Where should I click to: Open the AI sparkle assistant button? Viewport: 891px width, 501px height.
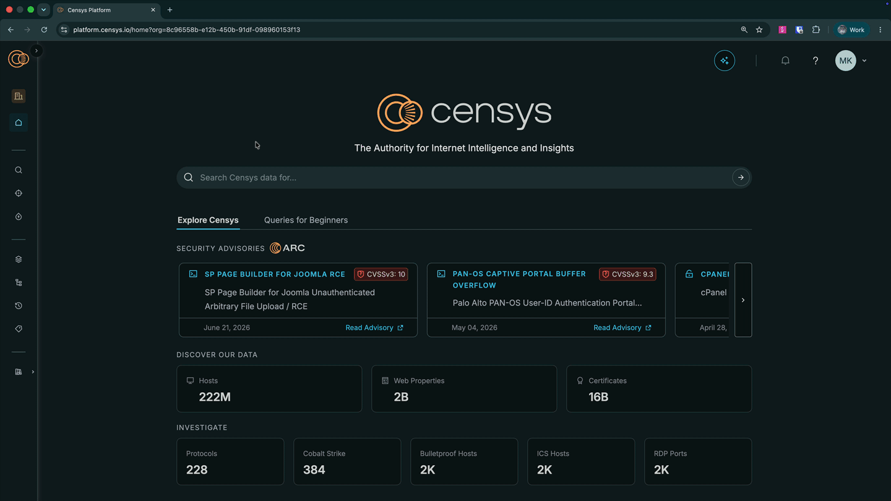[x=725, y=61]
